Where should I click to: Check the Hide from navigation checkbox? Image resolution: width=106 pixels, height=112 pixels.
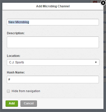[8, 91]
